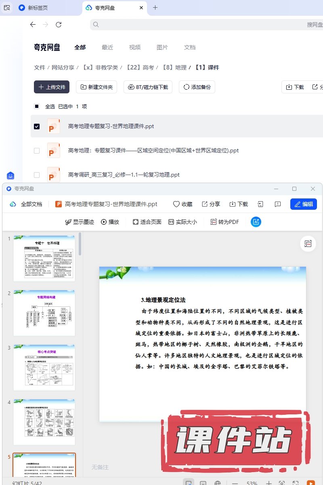
Task: Toggle the 全选 select-all checkbox
Action: (x=37, y=107)
